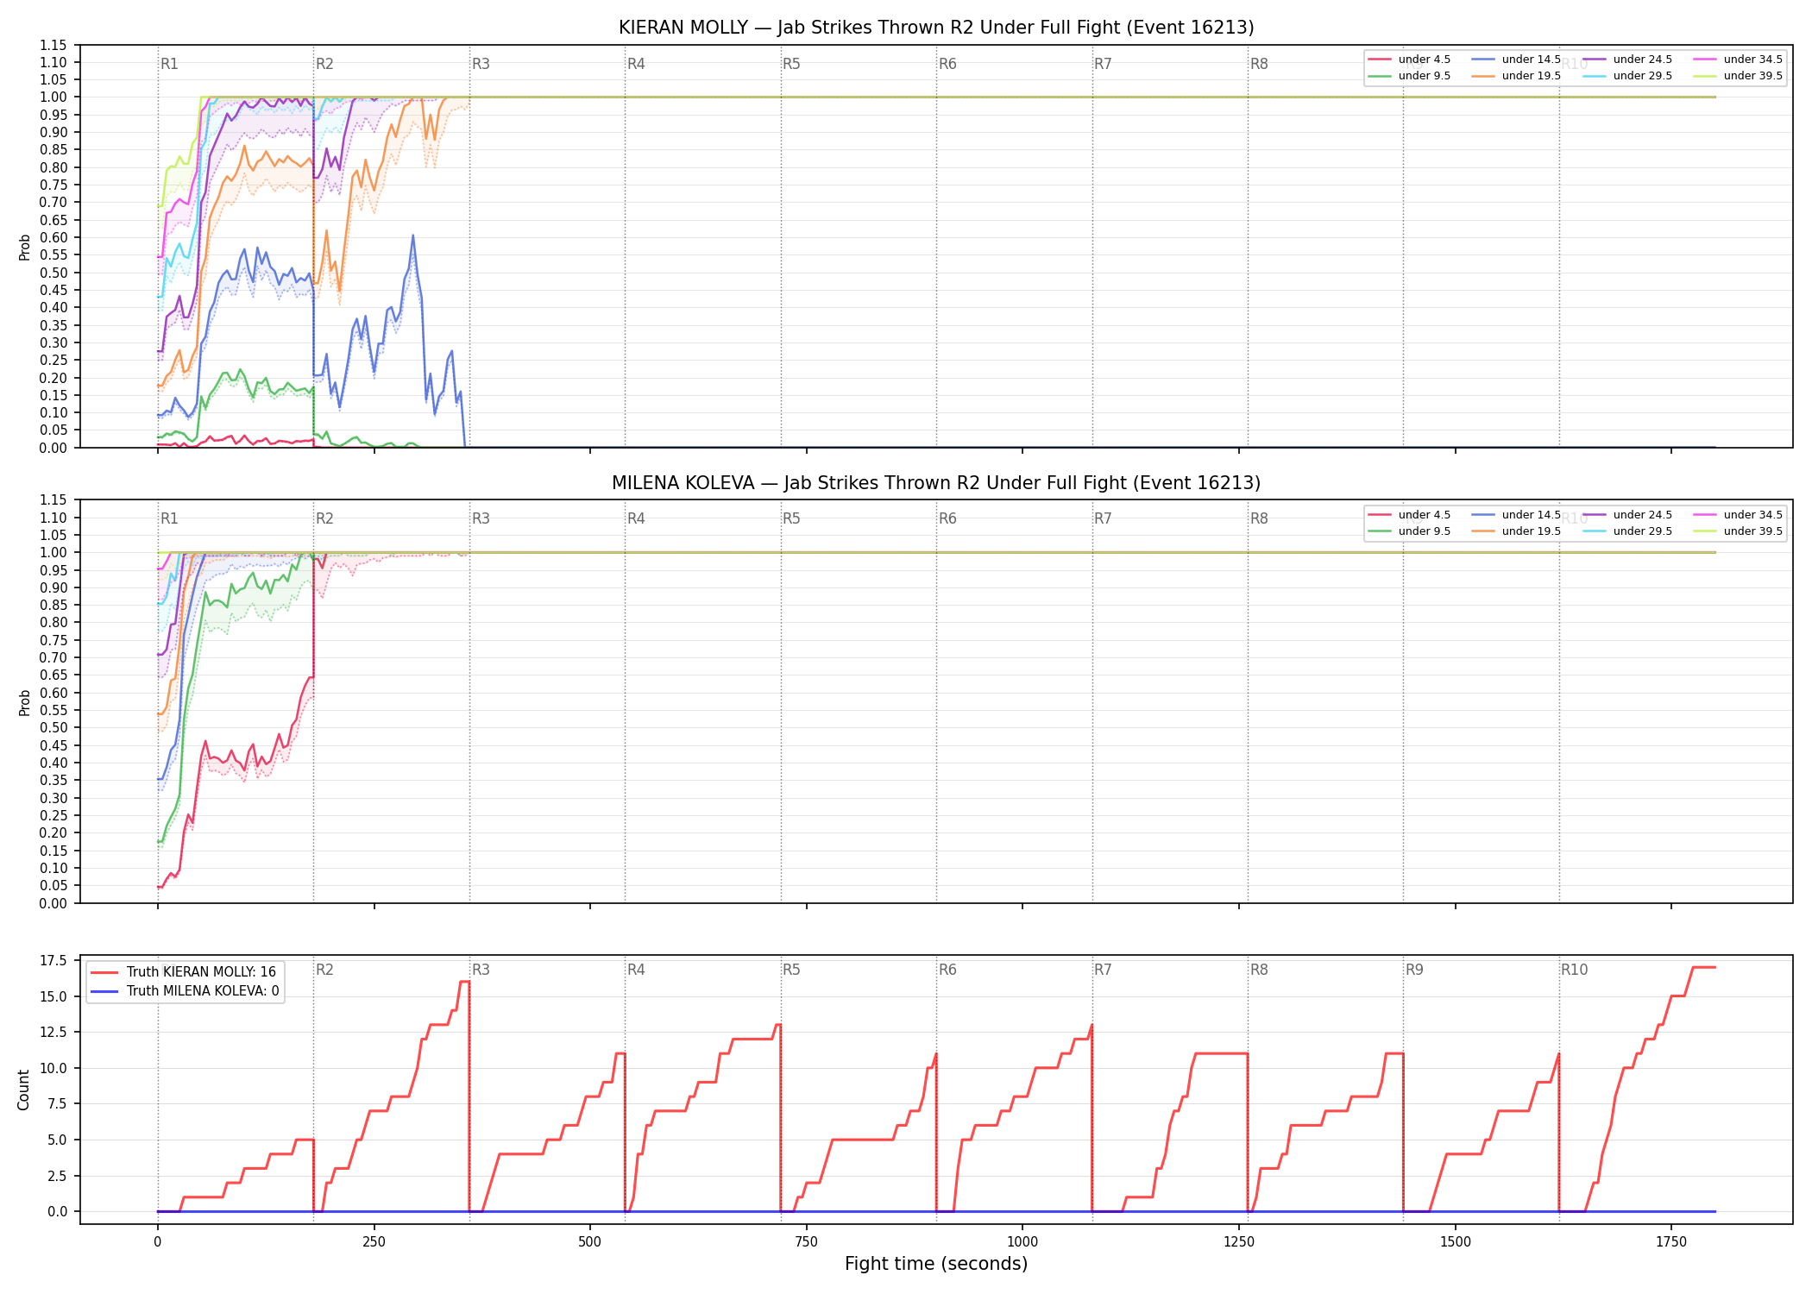
Task: Click the x-axis tick label 750
Action: pos(806,1243)
